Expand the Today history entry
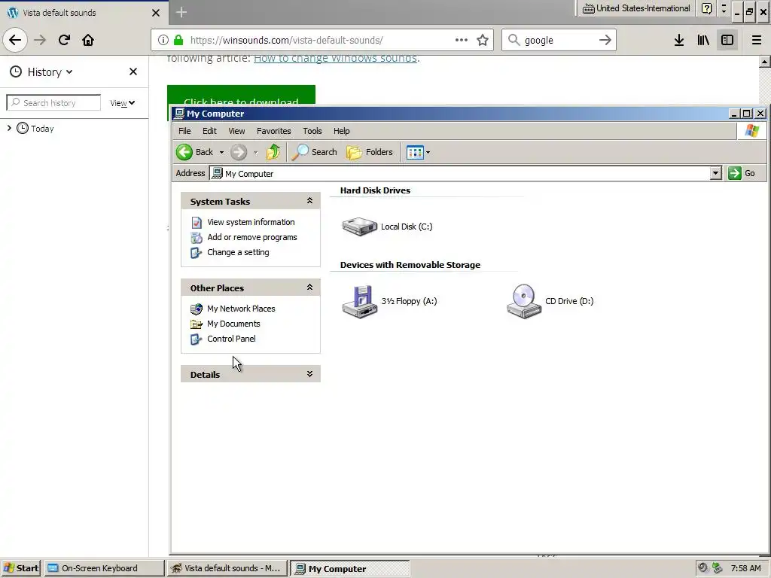This screenshot has height=578, width=771. [x=9, y=128]
